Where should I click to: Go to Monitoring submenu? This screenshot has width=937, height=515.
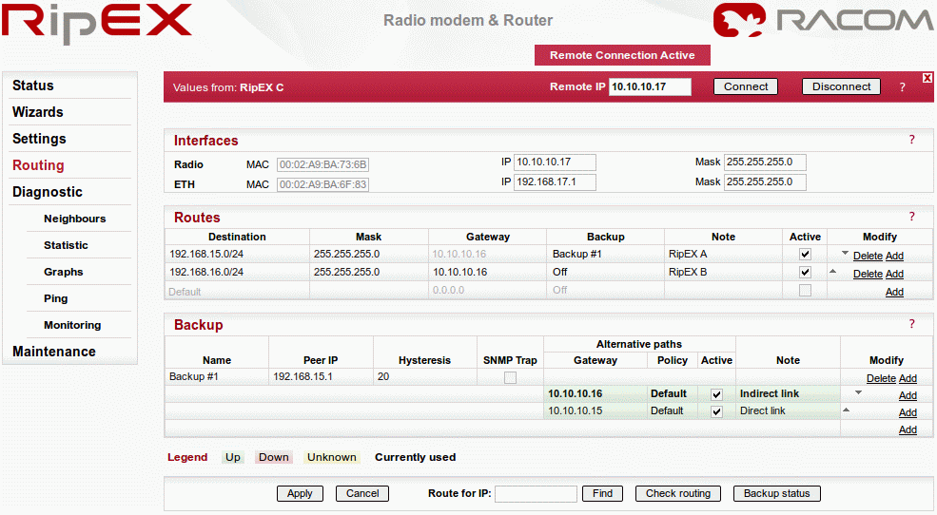[x=72, y=325]
